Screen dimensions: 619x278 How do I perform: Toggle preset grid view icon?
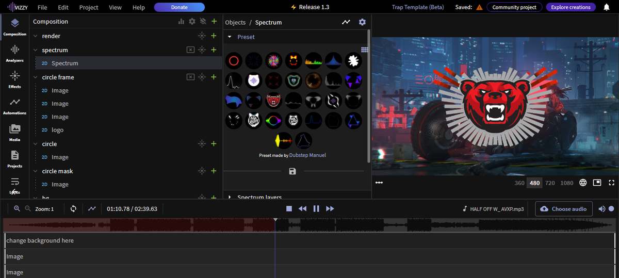pyautogui.click(x=364, y=50)
